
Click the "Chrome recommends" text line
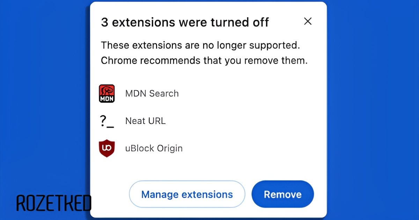click(204, 60)
